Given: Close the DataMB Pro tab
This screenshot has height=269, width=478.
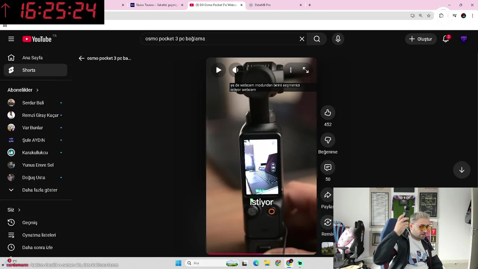Looking at the screenshot, I should pos(301,5).
